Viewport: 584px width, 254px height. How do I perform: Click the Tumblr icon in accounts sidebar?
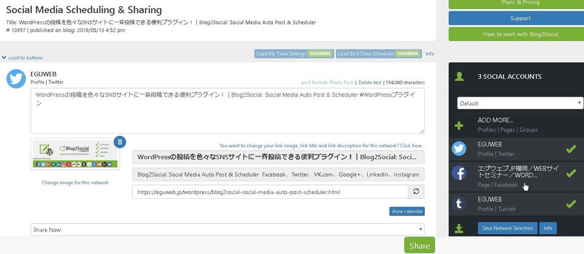(459, 203)
